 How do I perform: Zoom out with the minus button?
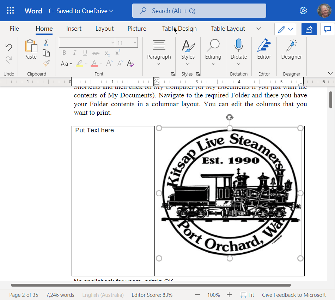(197, 295)
